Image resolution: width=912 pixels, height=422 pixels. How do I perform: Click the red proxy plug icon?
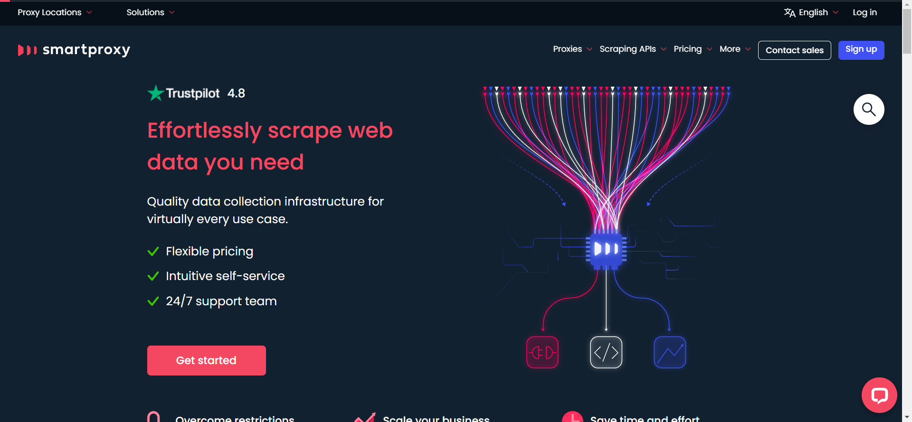click(542, 352)
